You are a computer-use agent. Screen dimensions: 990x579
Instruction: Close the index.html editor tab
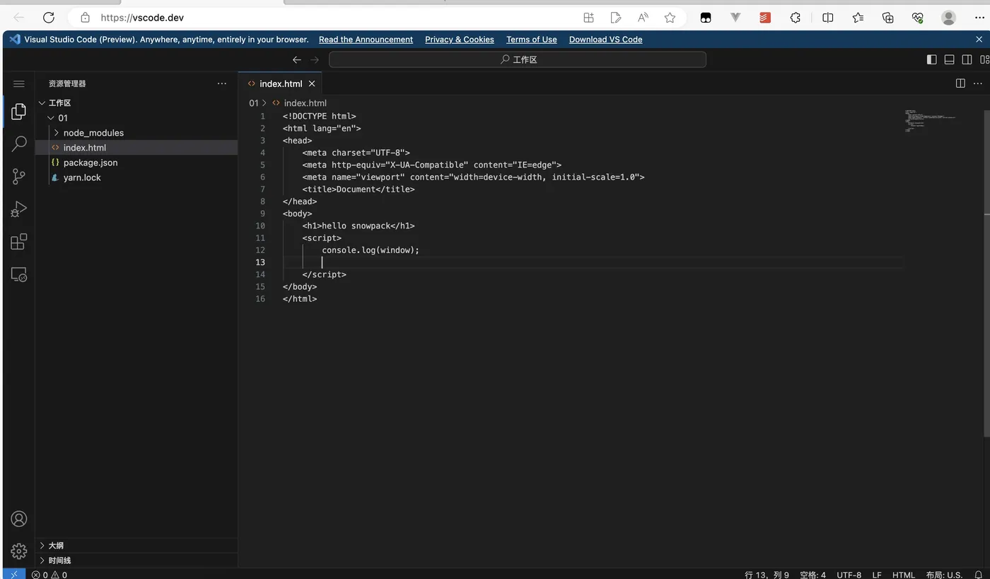tap(312, 83)
